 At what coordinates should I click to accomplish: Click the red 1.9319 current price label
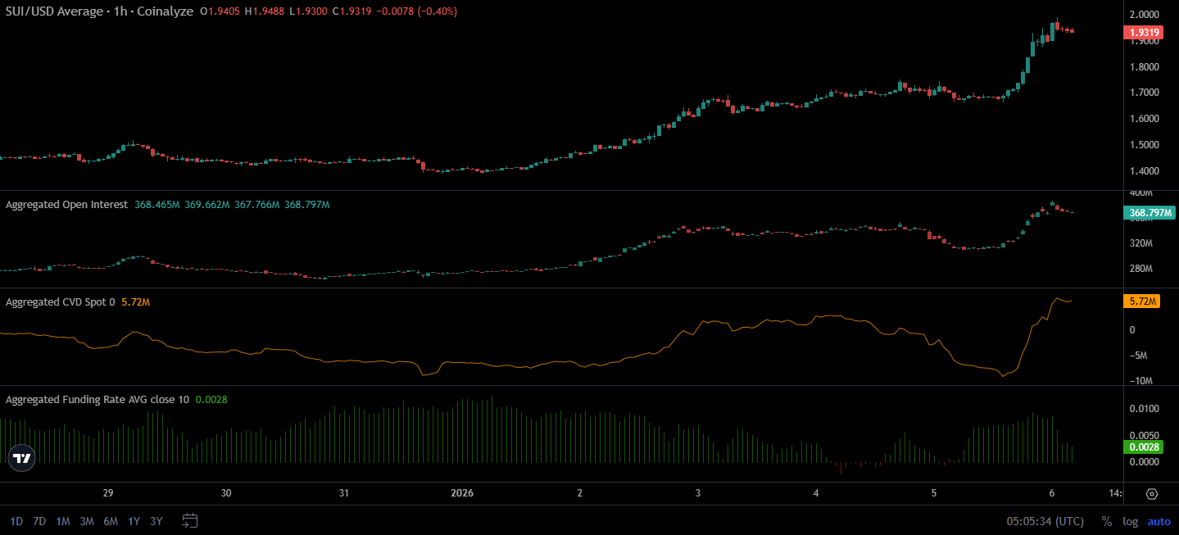pos(1142,33)
